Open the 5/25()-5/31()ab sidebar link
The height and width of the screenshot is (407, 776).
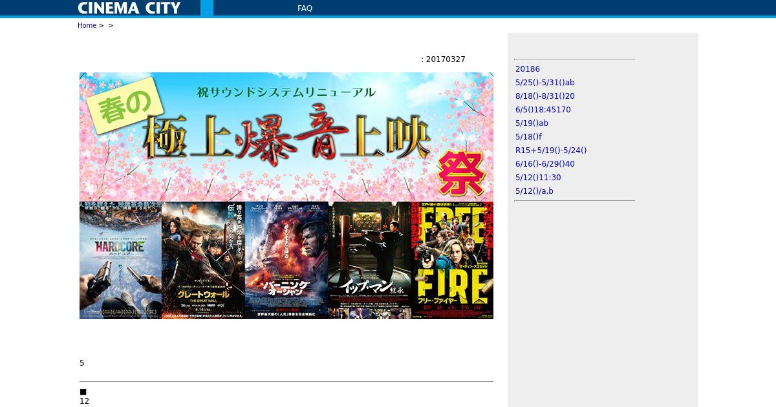[545, 83]
